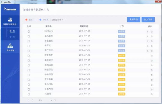Image resolution: width=162 pixels, height=104 pixels.
Task: Delete the 3D空间 theme using its trash icon
Action: (152, 94)
